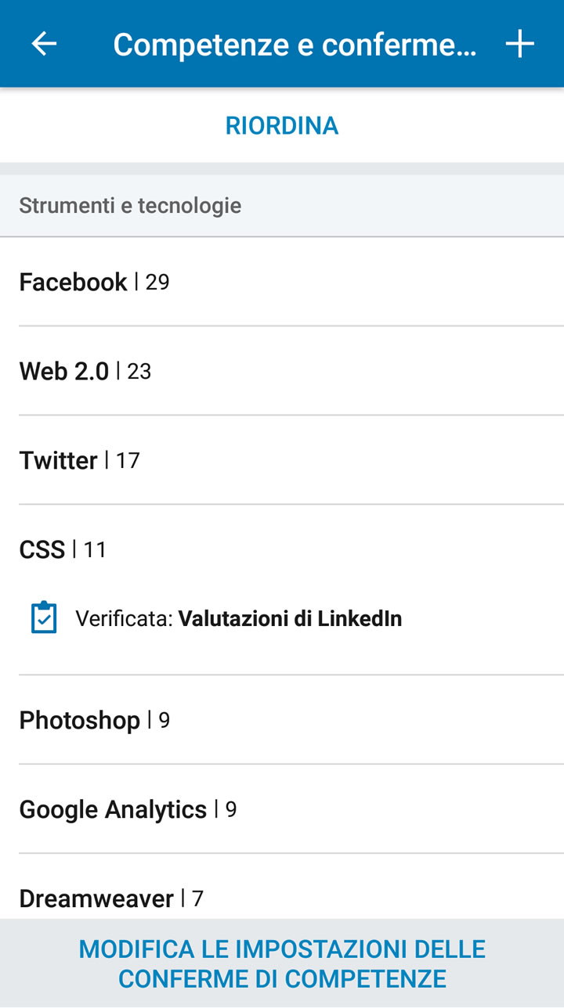Tap the CSS skill title
The width and height of the screenshot is (564, 1008).
coord(42,549)
